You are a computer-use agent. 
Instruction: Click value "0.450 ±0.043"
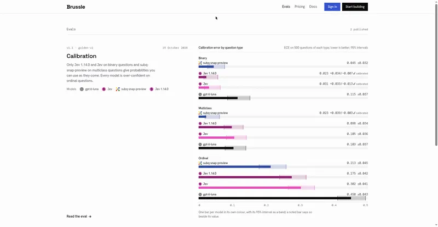(358, 194)
